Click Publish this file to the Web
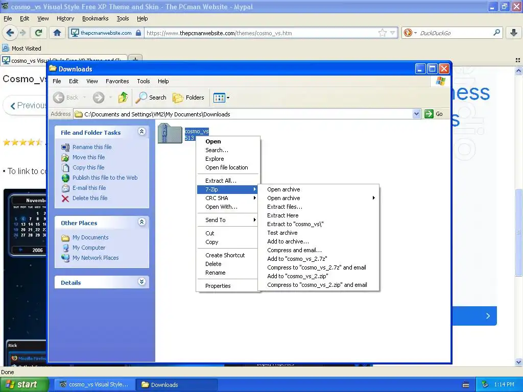 pos(105,178)
